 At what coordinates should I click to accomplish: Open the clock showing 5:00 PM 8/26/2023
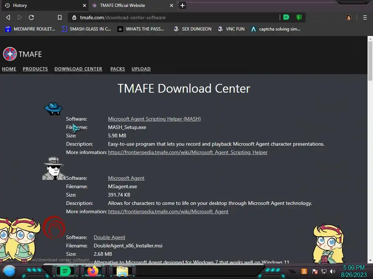(354, 271)
